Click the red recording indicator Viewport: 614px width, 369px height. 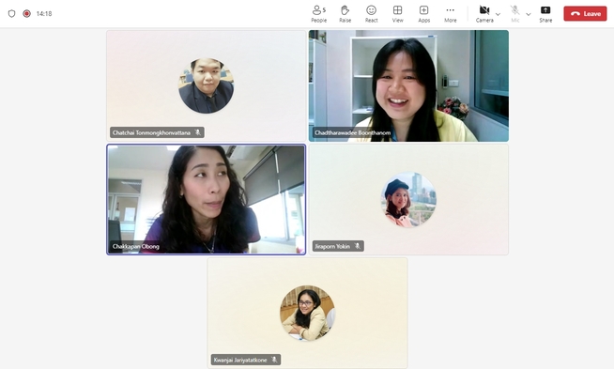(x=26, y=14)
